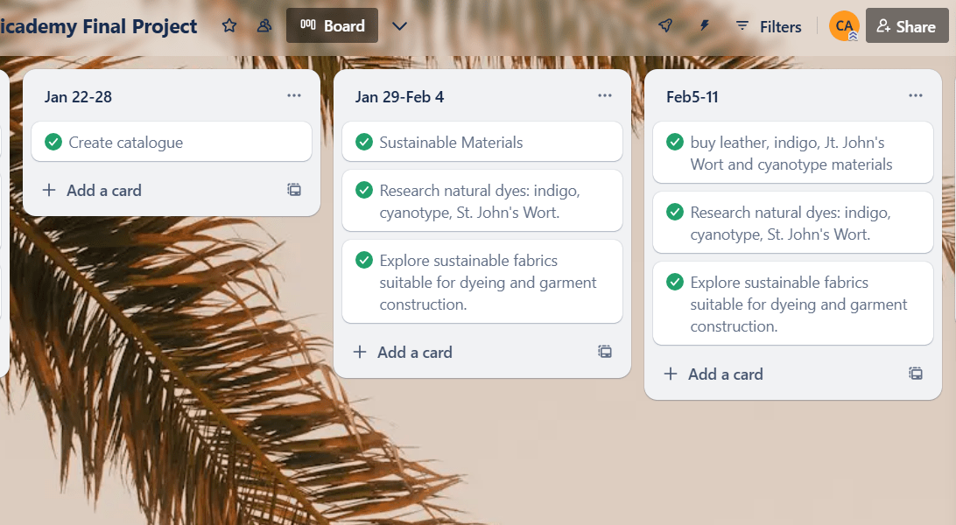The height and width of the screenshot is (525, 956).
Task: Create card from template in Feb5-11 list
Action: (916, 374)
